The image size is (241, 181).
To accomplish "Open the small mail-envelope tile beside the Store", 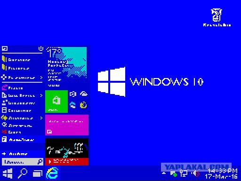I will point(73,94).
